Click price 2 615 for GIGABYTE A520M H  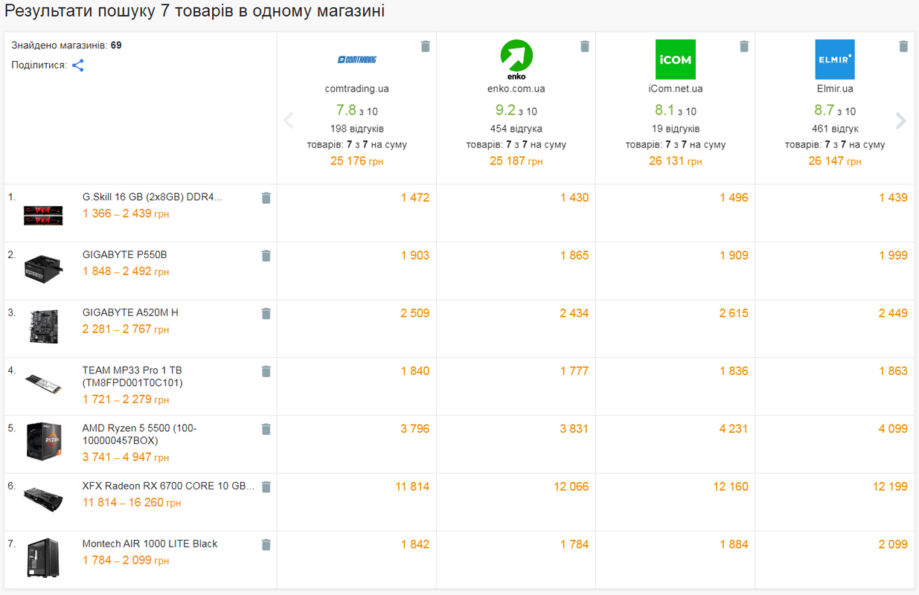734,314
